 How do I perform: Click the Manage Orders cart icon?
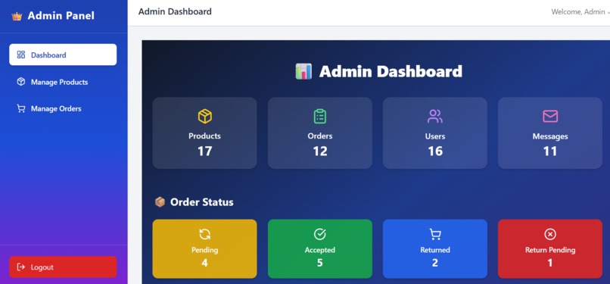coord(21,108)
